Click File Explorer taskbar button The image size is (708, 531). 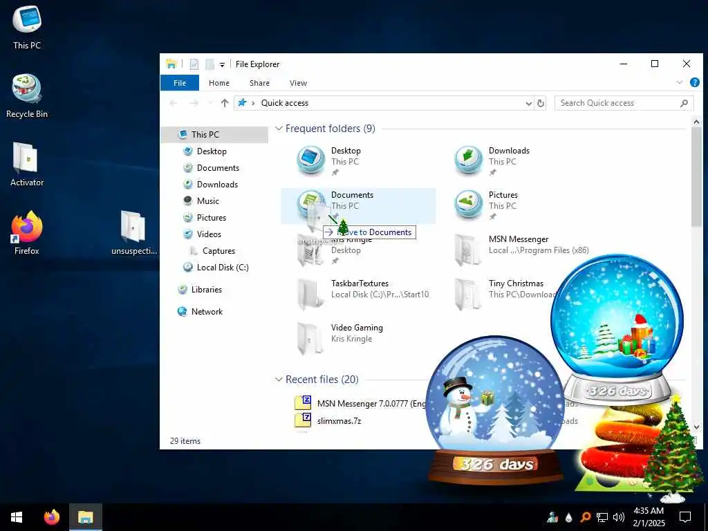click(85, 517)
